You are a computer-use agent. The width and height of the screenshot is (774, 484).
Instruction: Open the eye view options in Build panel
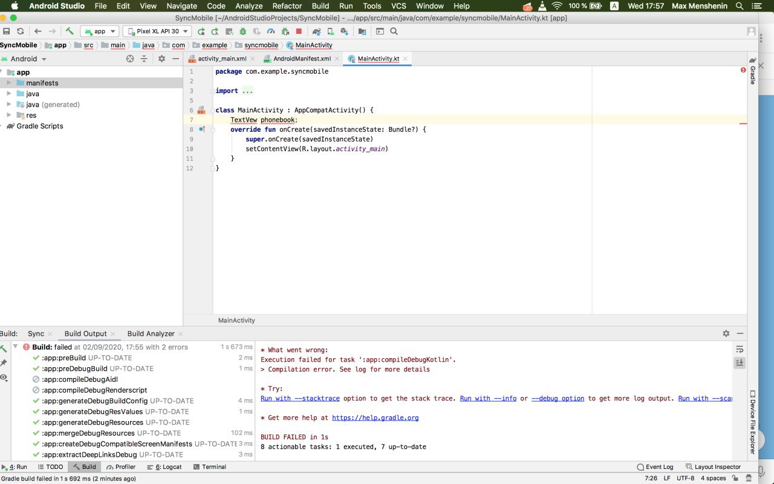pyautogui.click(x=4, y=378)
